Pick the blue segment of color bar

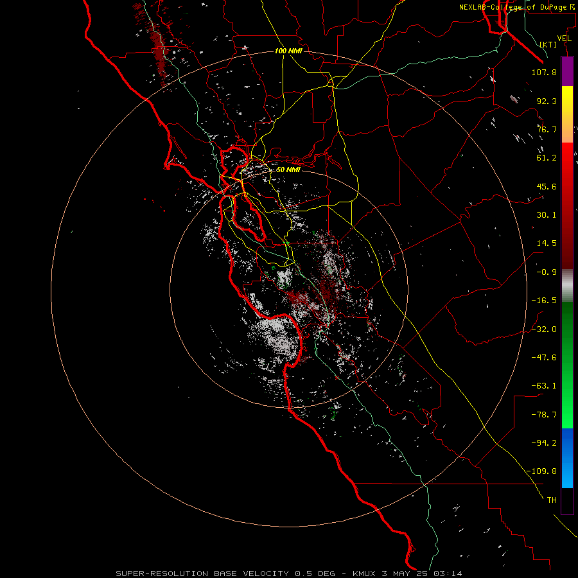[567, 458]
